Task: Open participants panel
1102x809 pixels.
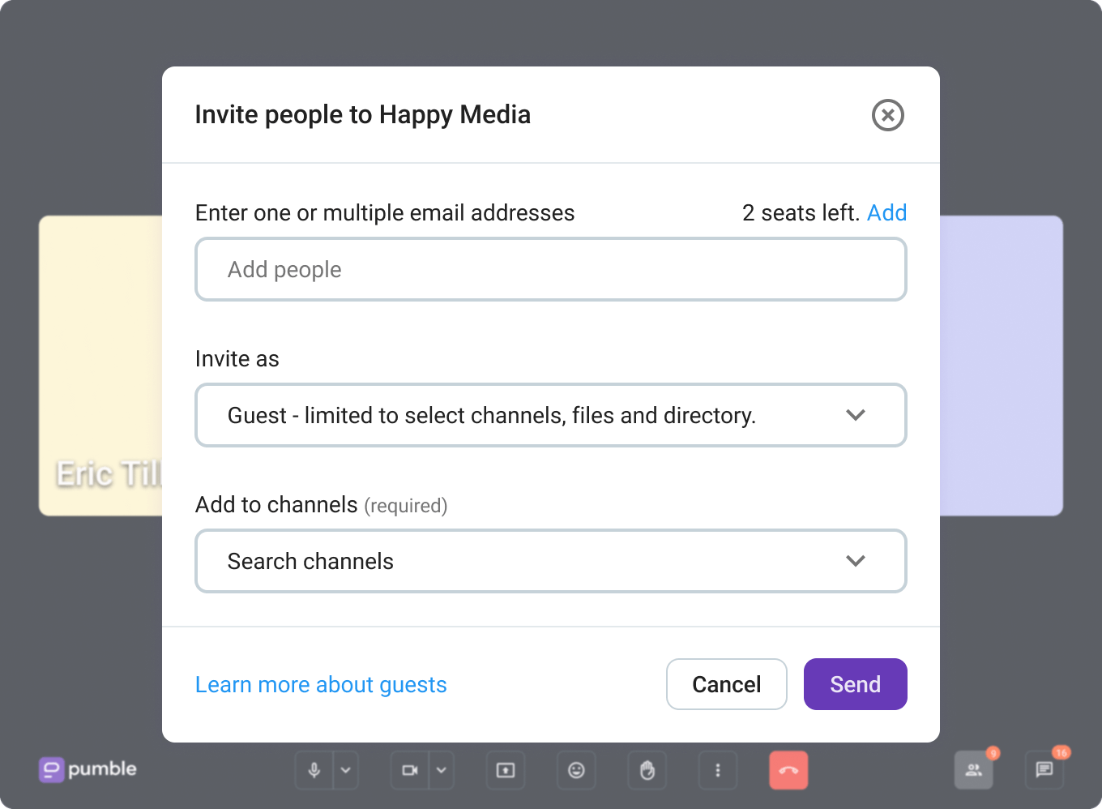Action: pos(974,770)
